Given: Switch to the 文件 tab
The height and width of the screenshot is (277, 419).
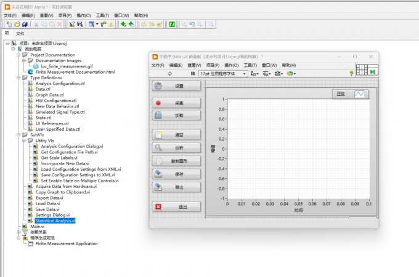Looking at the screenshot, I should pos(20,34).
